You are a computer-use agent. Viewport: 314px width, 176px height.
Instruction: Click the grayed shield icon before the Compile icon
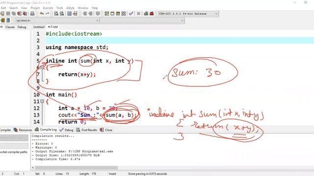(98, 14)
